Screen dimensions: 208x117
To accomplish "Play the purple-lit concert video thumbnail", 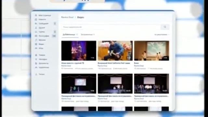I will click(79, 51).
